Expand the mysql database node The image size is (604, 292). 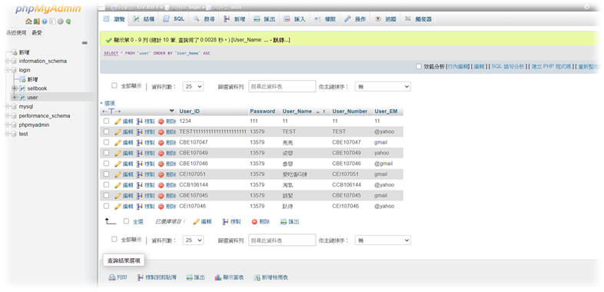[x=8, y=107]
